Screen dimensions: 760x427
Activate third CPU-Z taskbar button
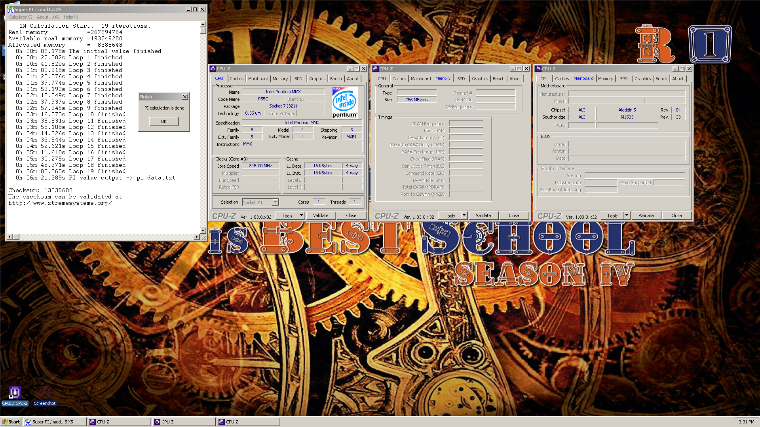click(x=249, y=422)
